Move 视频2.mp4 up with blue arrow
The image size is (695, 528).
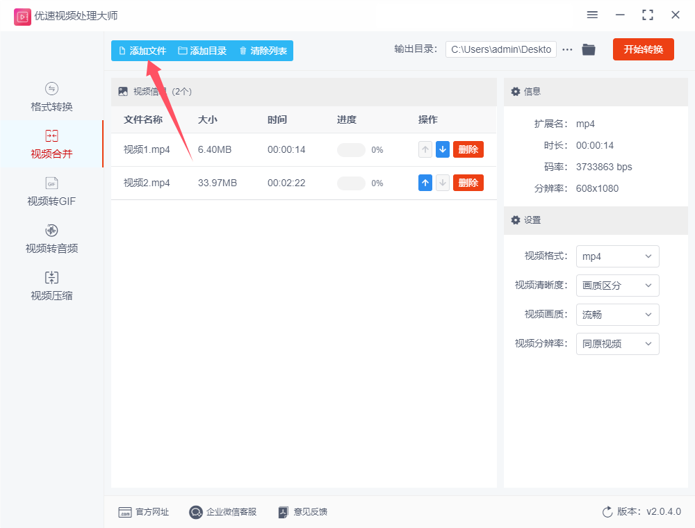point(425,183)
